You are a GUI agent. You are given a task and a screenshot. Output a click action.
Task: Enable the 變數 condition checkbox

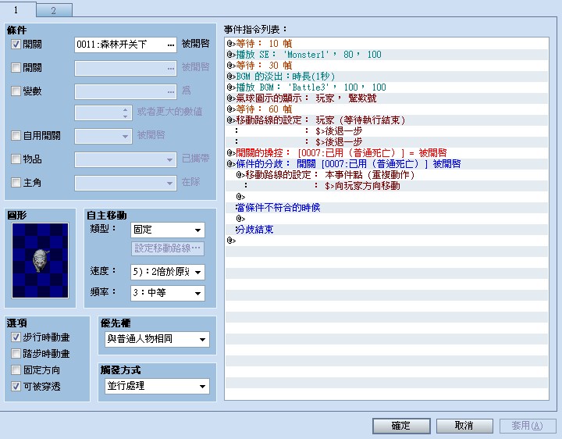click(x=16, y=91)
